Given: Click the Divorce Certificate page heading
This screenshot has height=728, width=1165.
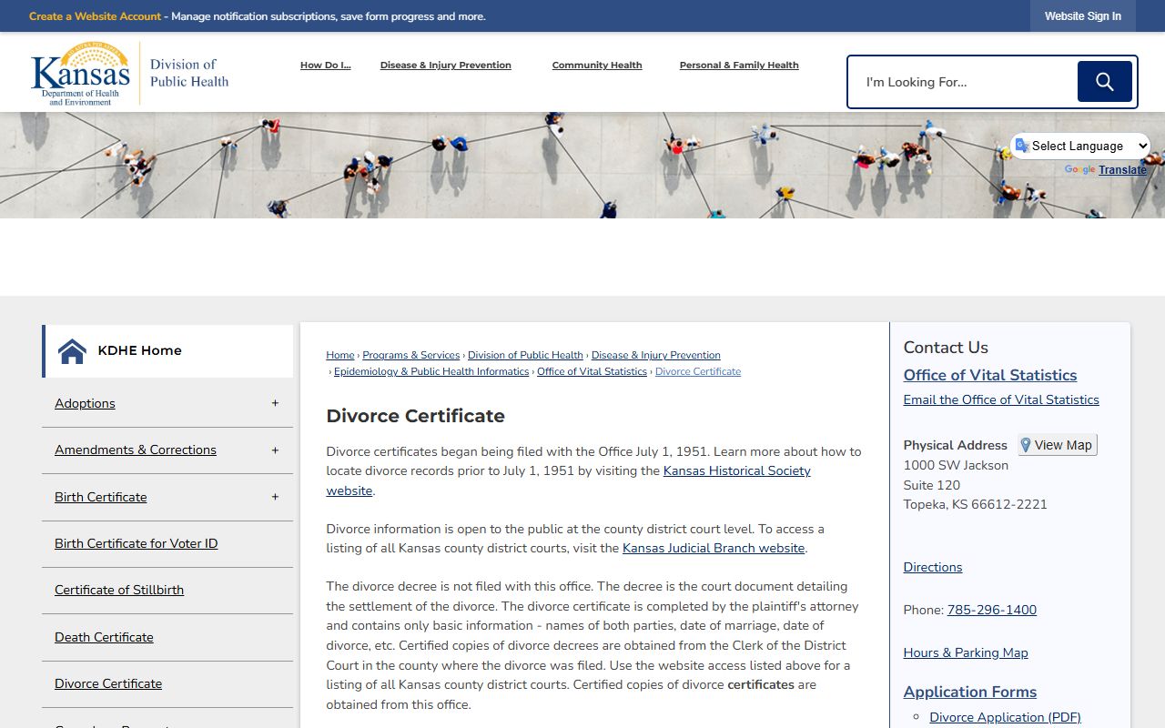Looking at the screenshot, I should 416,416.
